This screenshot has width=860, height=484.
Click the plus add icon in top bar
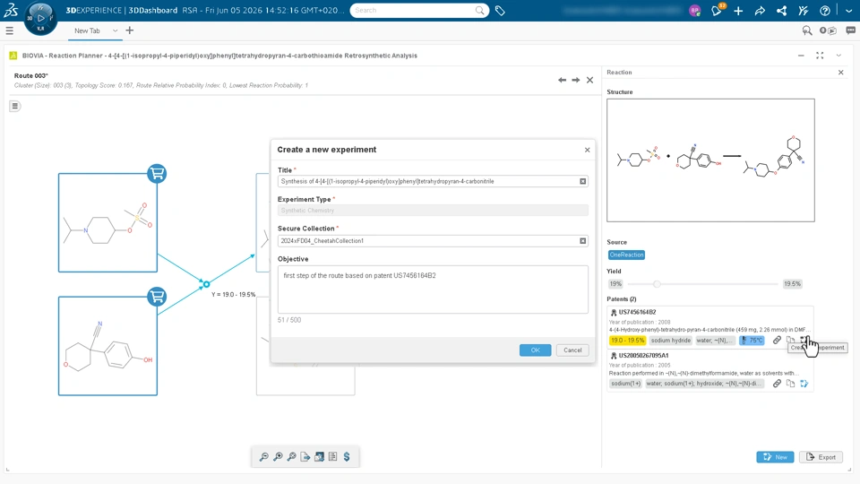tap(738, 11)
